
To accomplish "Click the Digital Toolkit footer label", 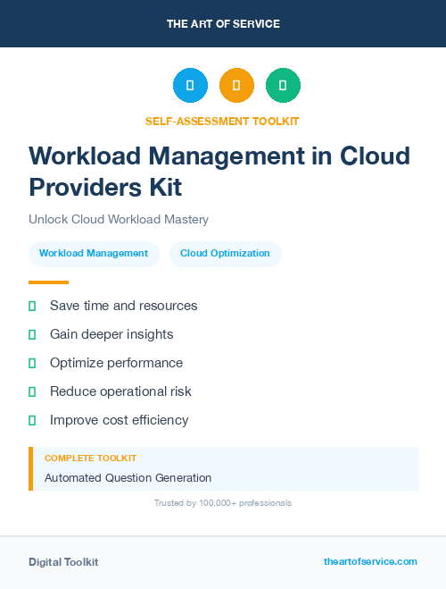I will (x=63, y=562).
